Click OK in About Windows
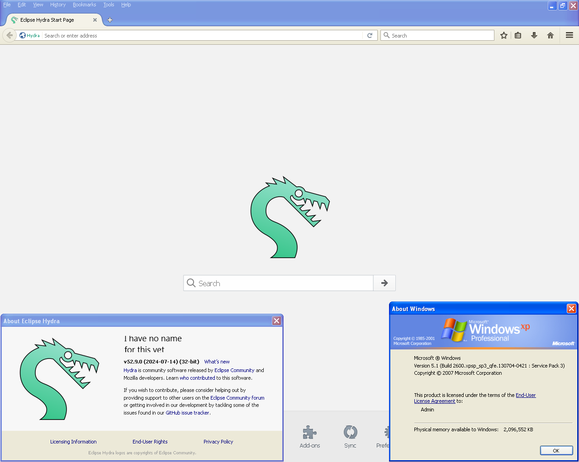This screenshot has height=462, width=579. [x=556, y=450]
